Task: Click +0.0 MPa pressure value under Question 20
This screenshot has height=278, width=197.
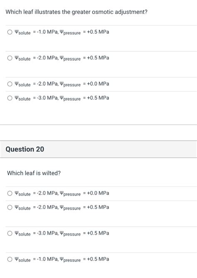Action: (98, 193)
